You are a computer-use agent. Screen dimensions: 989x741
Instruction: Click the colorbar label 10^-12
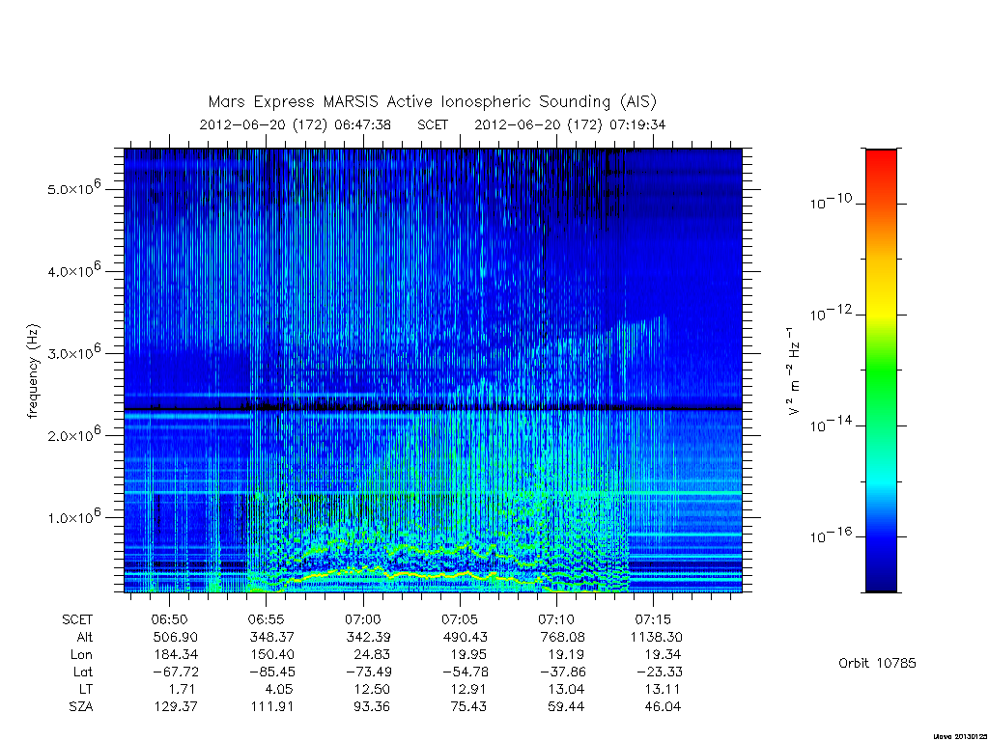(831, 314)
